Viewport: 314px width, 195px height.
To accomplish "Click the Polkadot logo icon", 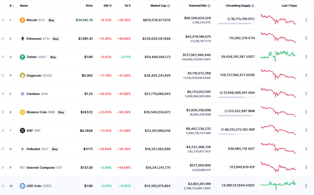I will tap(22, 149).
